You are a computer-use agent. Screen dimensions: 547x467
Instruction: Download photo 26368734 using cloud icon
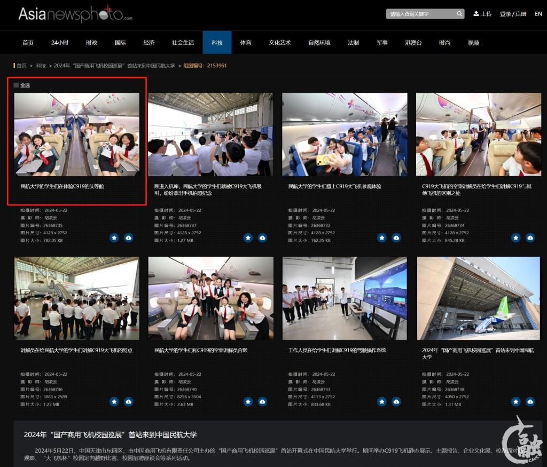pos(530,238)
